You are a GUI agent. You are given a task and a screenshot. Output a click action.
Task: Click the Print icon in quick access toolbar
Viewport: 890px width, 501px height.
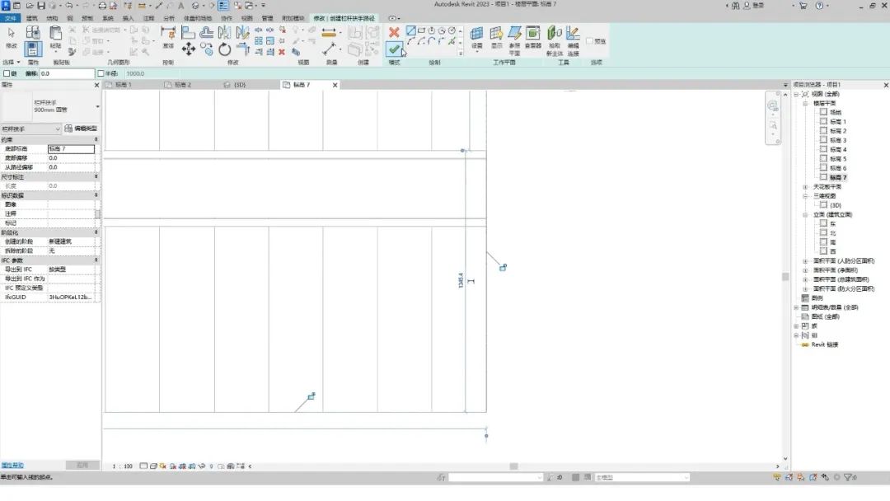[x=102, y=6]
